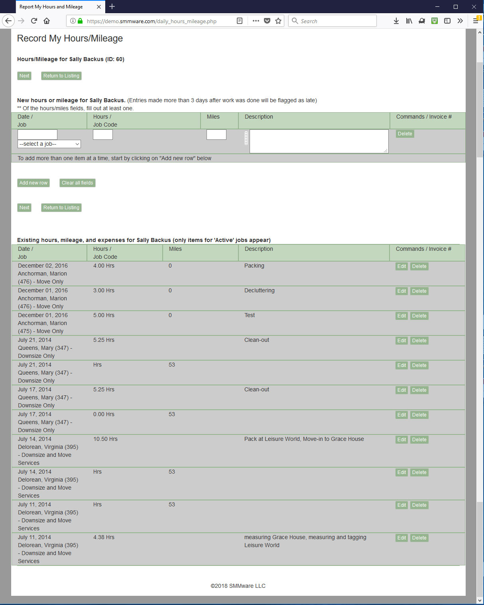Screen dimensions: 484x605
Task: Minimize the browser window
Action: coord(437,7)
